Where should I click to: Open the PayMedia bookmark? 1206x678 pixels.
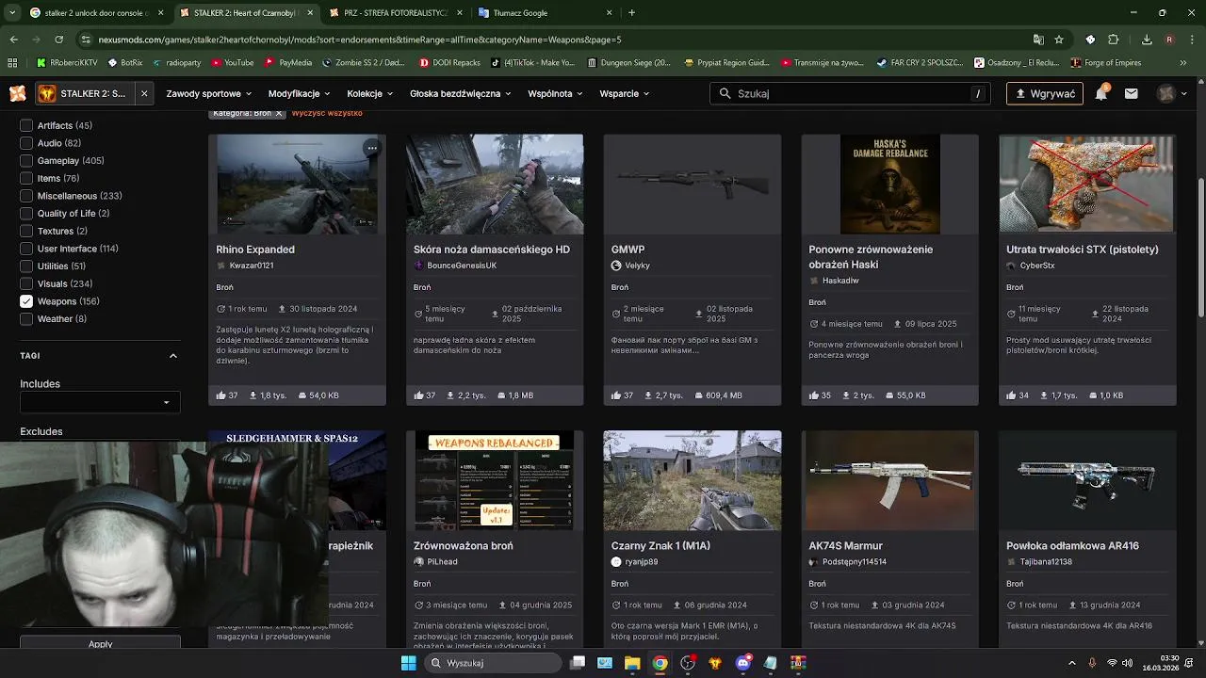[288, 63]
